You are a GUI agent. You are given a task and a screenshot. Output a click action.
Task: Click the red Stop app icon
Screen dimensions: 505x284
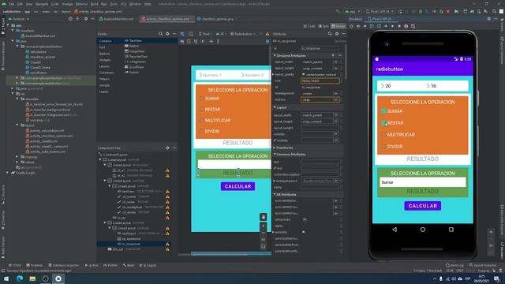(448, 11)
